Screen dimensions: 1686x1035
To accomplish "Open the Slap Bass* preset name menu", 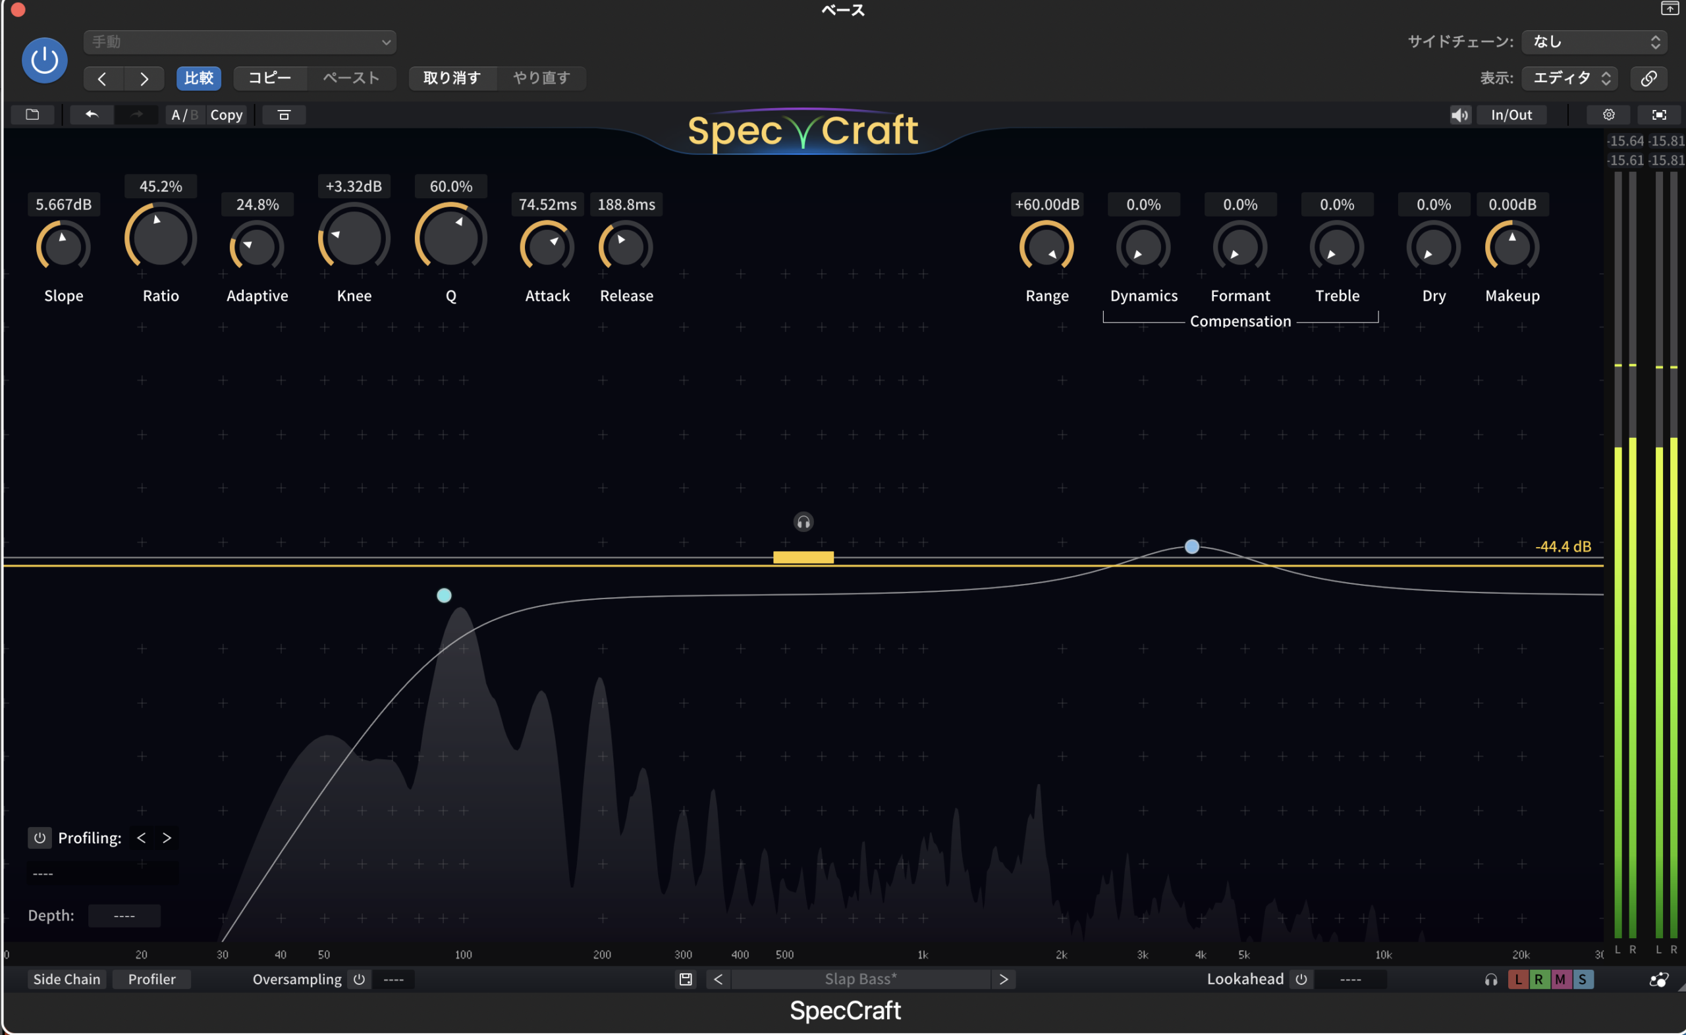I will tap(861, 980).
